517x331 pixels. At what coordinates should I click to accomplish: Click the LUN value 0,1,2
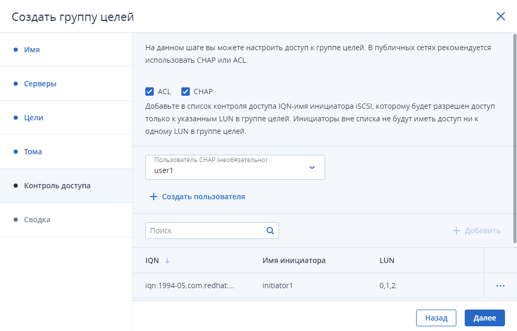(x=387, y=286)
